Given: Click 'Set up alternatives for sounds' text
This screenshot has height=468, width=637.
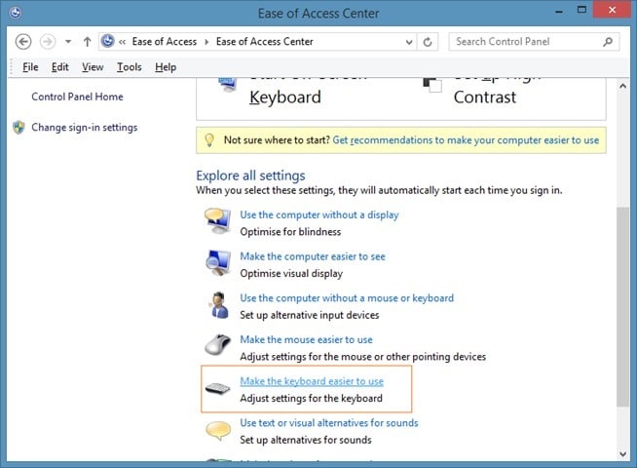Looking at the screenshot, I should (x=306, y=440).
